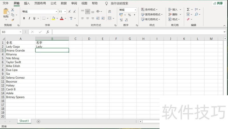Toggle Italic formatting
228x129 pixels.
(x=29, y=18)
